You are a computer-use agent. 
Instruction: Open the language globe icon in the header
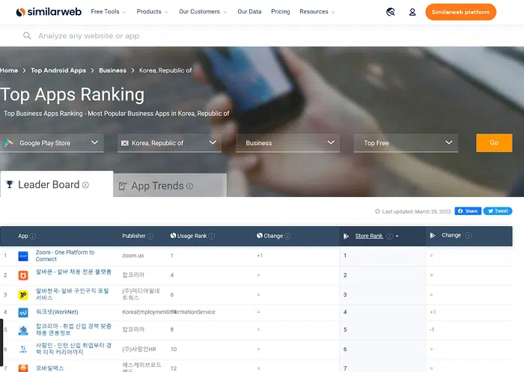click(390, 12)
